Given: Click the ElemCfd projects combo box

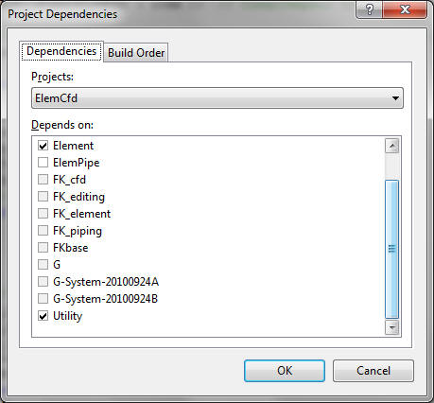Looking at the screenshot, I should pyautogui.click(x=217, y=98).
